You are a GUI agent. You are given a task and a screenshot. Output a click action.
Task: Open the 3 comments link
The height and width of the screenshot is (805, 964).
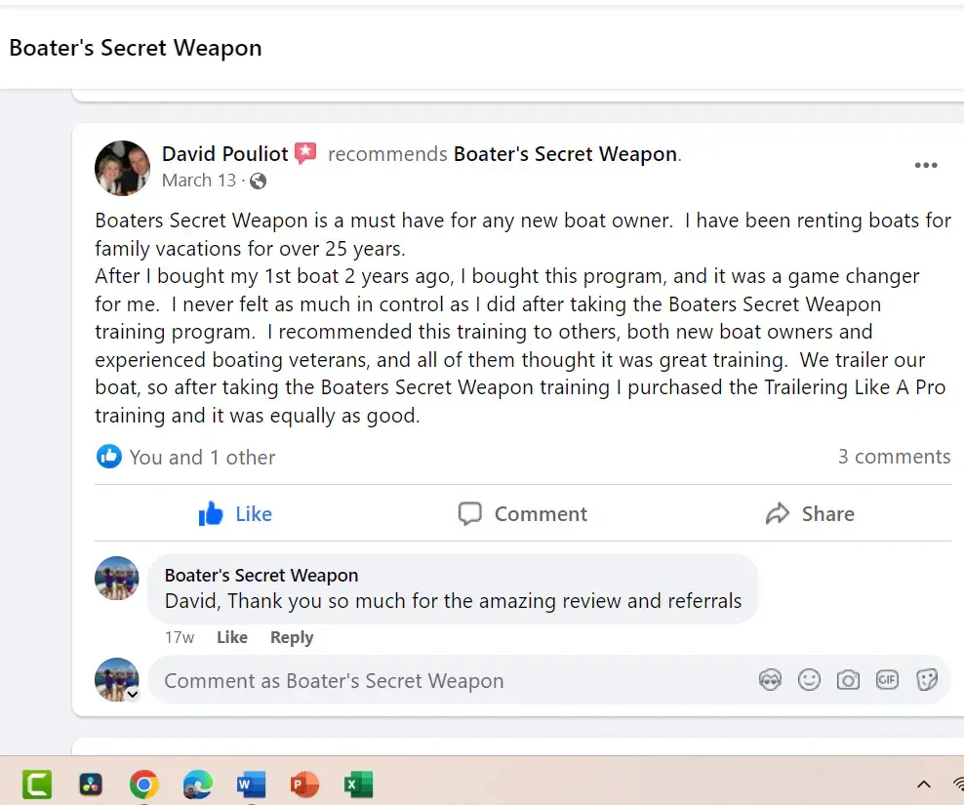[894, 457]
